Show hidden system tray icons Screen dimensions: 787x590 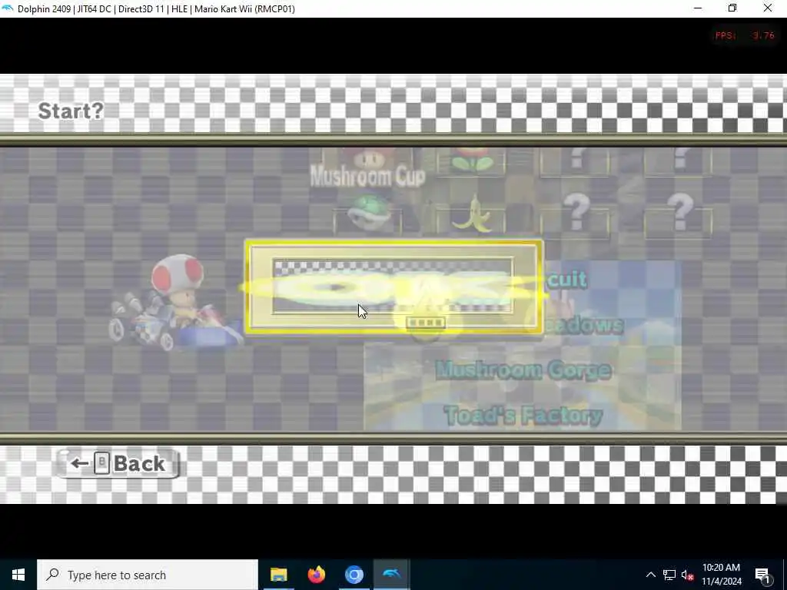pyautogui.click(x=650, y=575)
